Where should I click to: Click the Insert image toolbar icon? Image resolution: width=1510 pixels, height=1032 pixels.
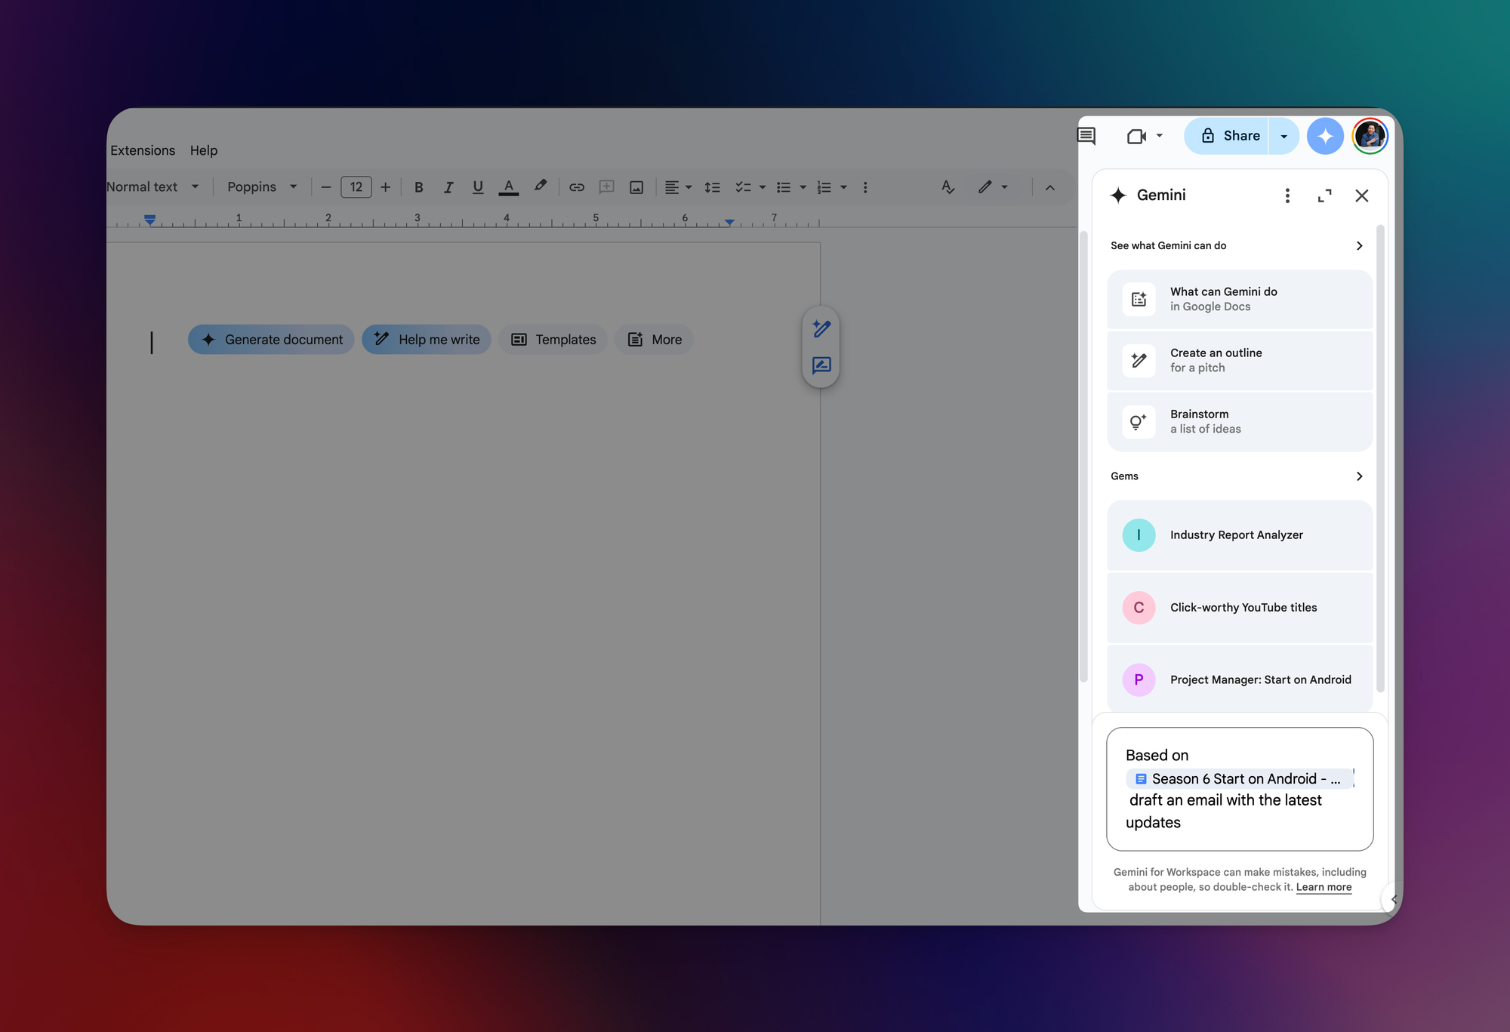click(x=636, y=187)
